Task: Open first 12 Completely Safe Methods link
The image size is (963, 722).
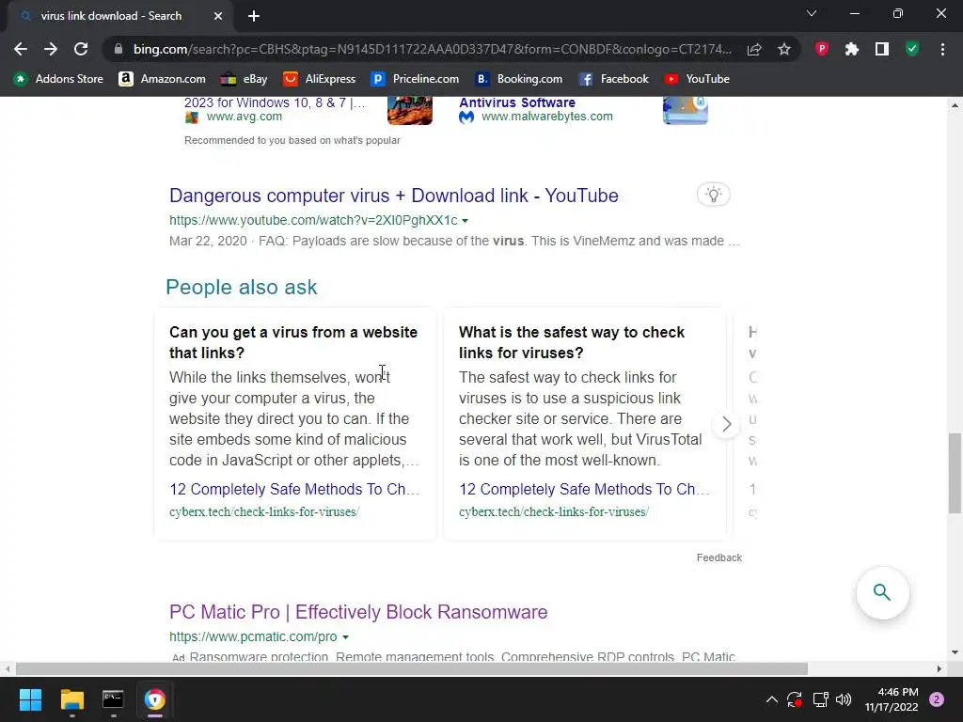Action: (x=294, y=489)
